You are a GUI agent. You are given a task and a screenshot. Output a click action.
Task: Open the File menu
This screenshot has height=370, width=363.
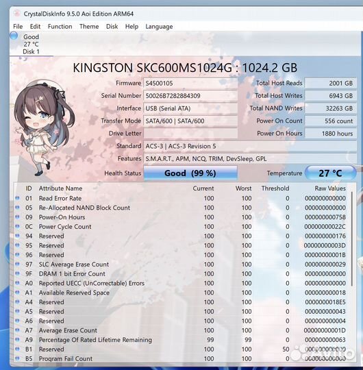click(18, 27)
